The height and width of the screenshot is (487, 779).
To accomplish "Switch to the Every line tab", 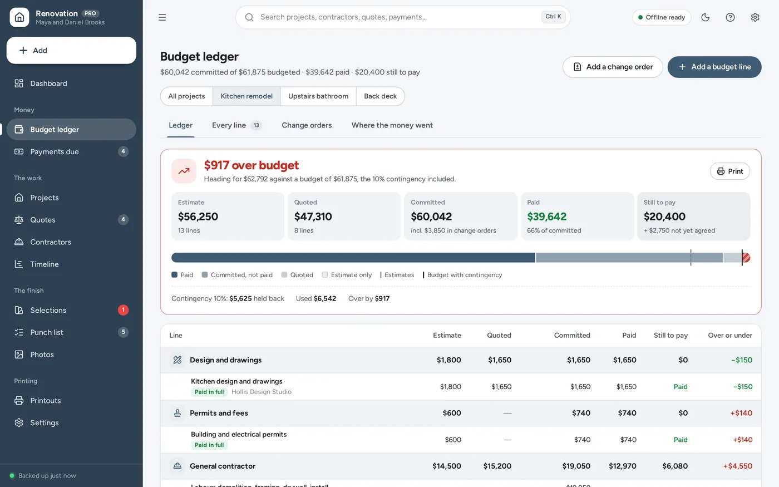I will (236, 125).
